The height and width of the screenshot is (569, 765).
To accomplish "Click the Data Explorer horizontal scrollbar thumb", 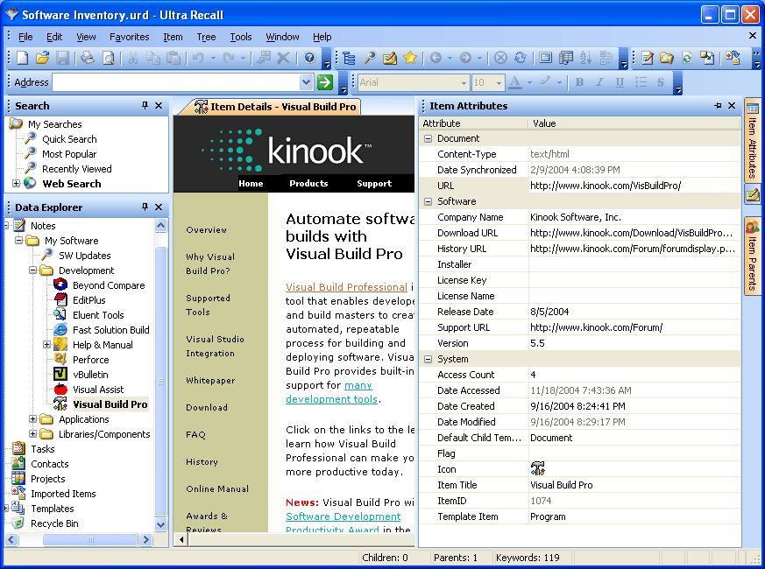I will click(89, 540).
